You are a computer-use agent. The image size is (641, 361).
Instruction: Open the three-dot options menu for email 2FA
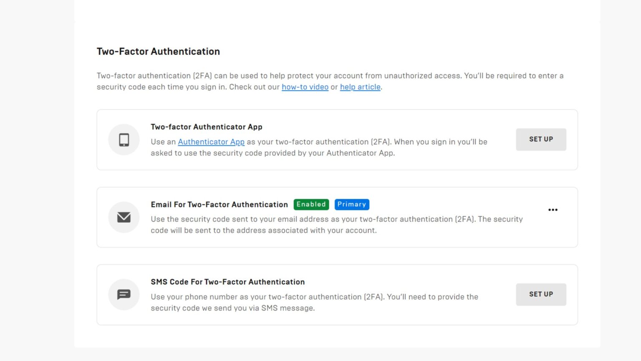pos(553,210)
